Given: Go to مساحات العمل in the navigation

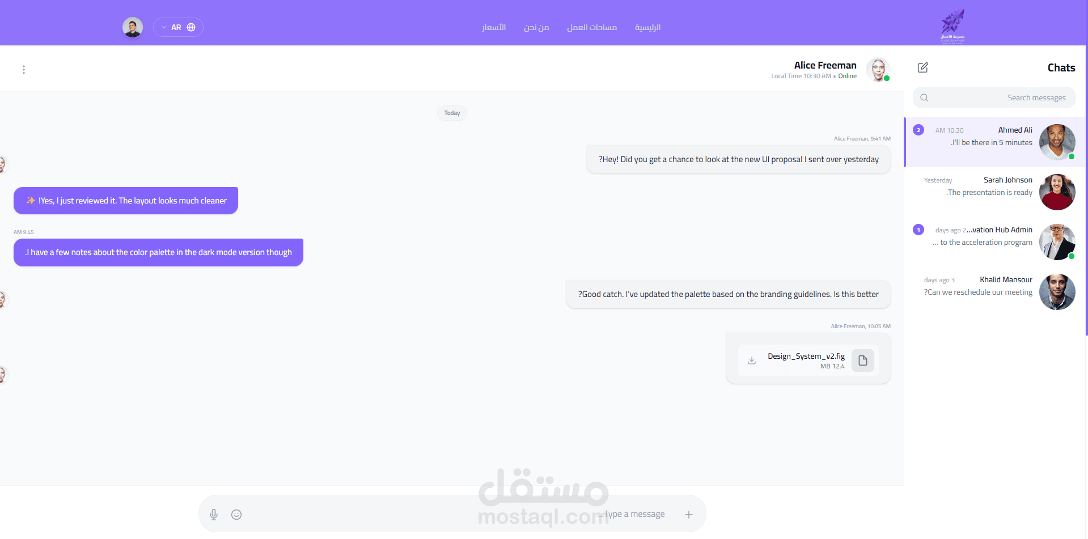Looking at the screenshot, I should pos(592,27).
